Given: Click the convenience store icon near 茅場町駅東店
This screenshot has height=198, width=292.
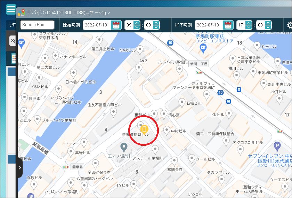Looking at the screenshot, I should click(x=203, y=48).
